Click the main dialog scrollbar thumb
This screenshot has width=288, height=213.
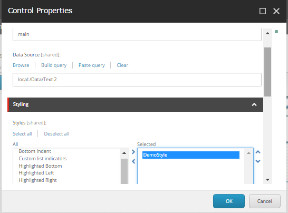(x=267, y=72)
